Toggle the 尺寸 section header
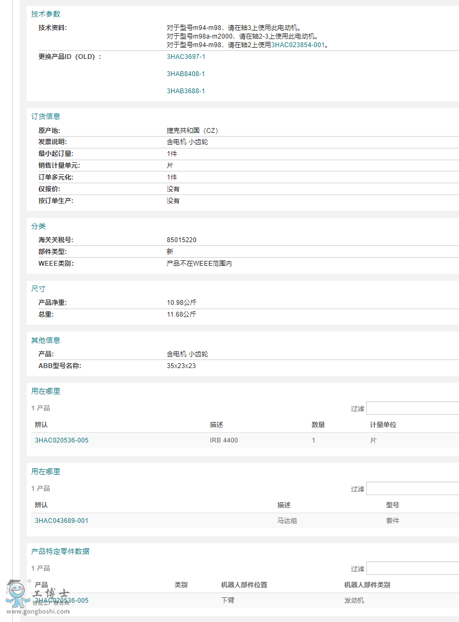The height and width of the screenshot is (622, 459). pyautogui.click(x=39, y=289)
